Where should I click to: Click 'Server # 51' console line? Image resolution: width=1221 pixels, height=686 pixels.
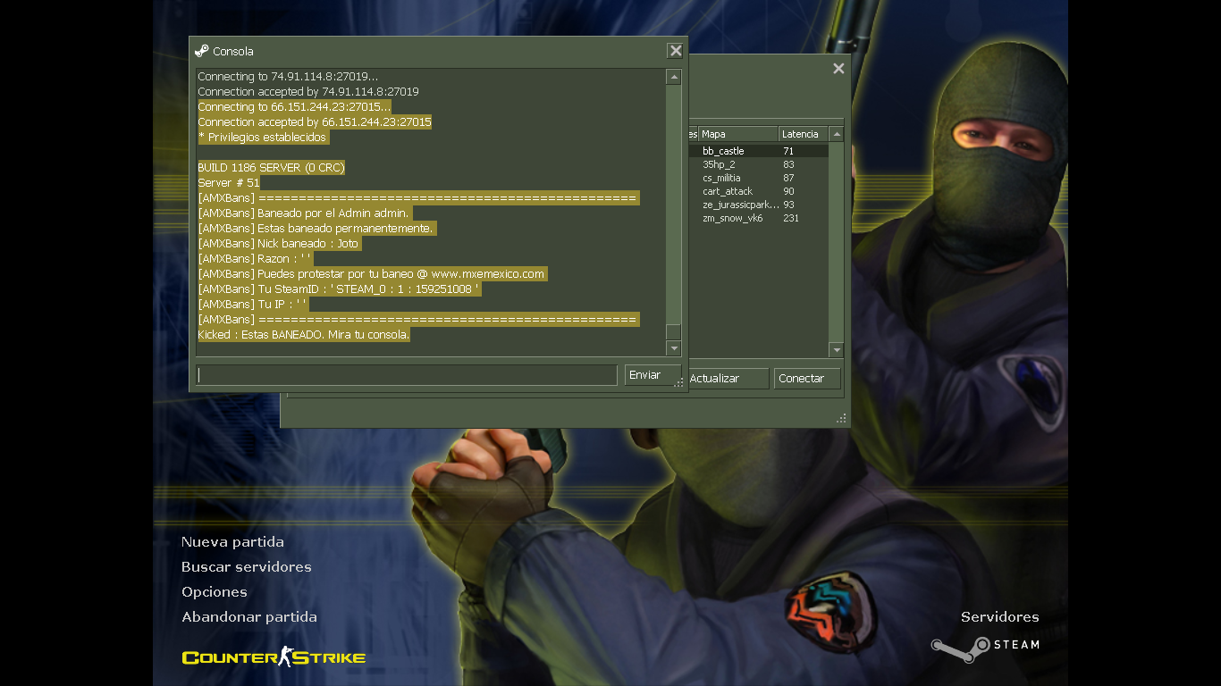point(229,183)
